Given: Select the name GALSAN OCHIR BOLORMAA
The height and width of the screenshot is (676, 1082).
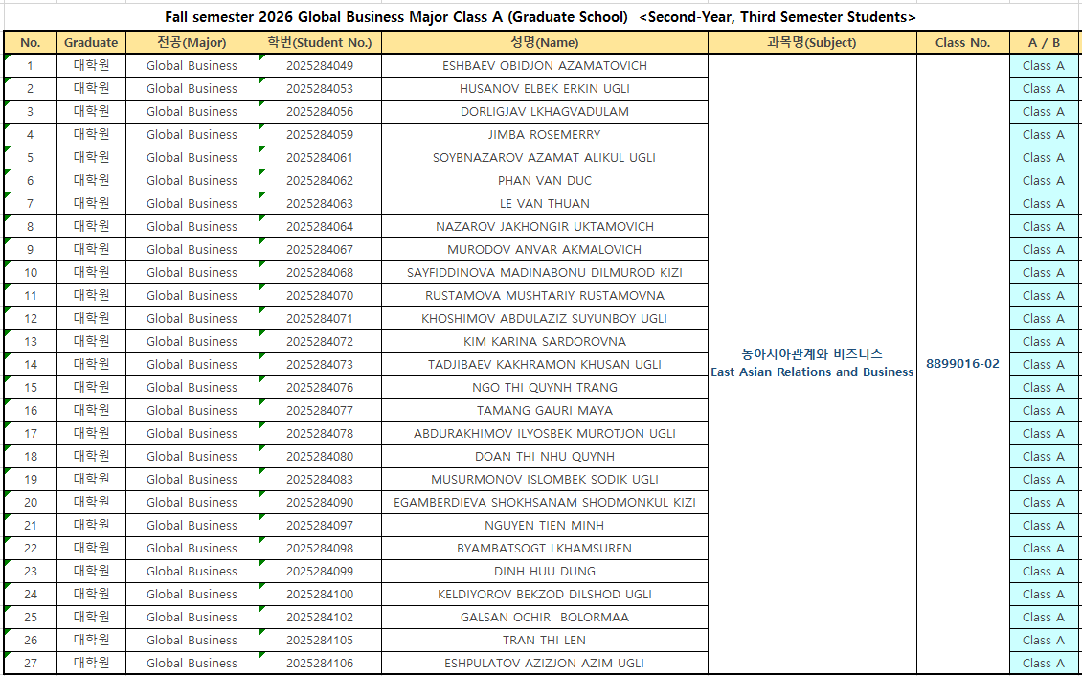Looking at the screenshot, I should point(545,618).
